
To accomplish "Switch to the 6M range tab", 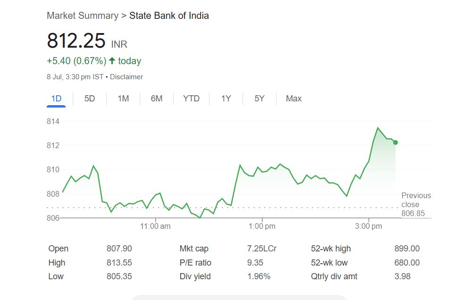I will pyautogui.click(x=157, y=99).
